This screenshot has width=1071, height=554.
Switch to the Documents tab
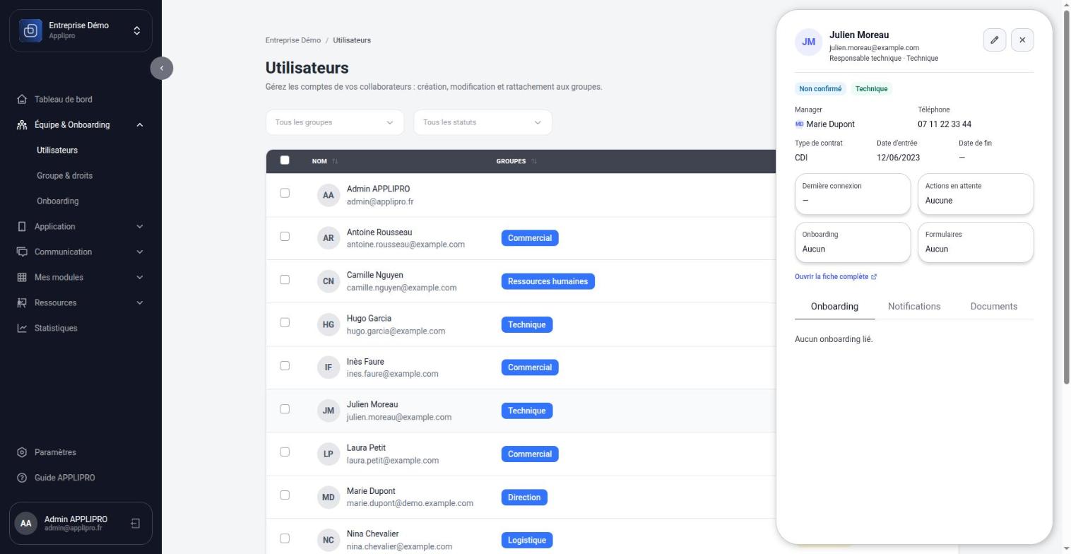tap(994, 307)
